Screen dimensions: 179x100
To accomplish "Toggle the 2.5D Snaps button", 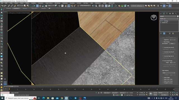I will (66, 6).
